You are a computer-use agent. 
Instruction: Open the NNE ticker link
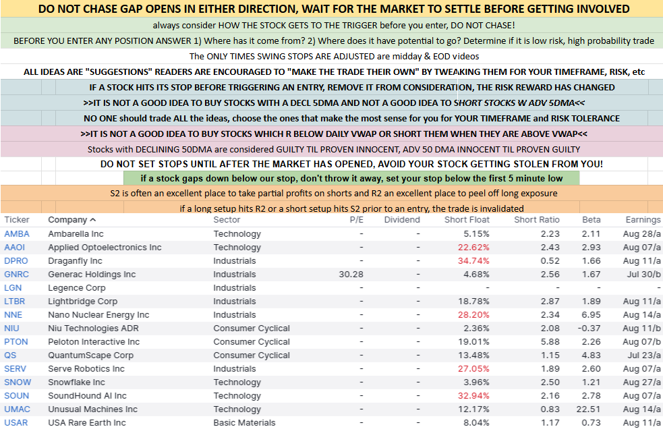tap(13, 315)
